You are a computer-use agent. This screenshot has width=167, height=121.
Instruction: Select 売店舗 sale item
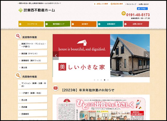[33, 107]
